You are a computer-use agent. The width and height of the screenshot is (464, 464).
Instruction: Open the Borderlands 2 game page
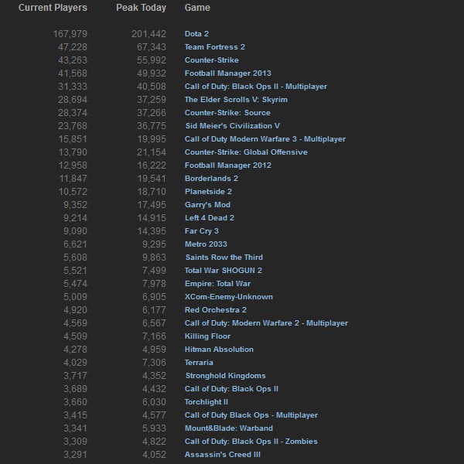211,179
